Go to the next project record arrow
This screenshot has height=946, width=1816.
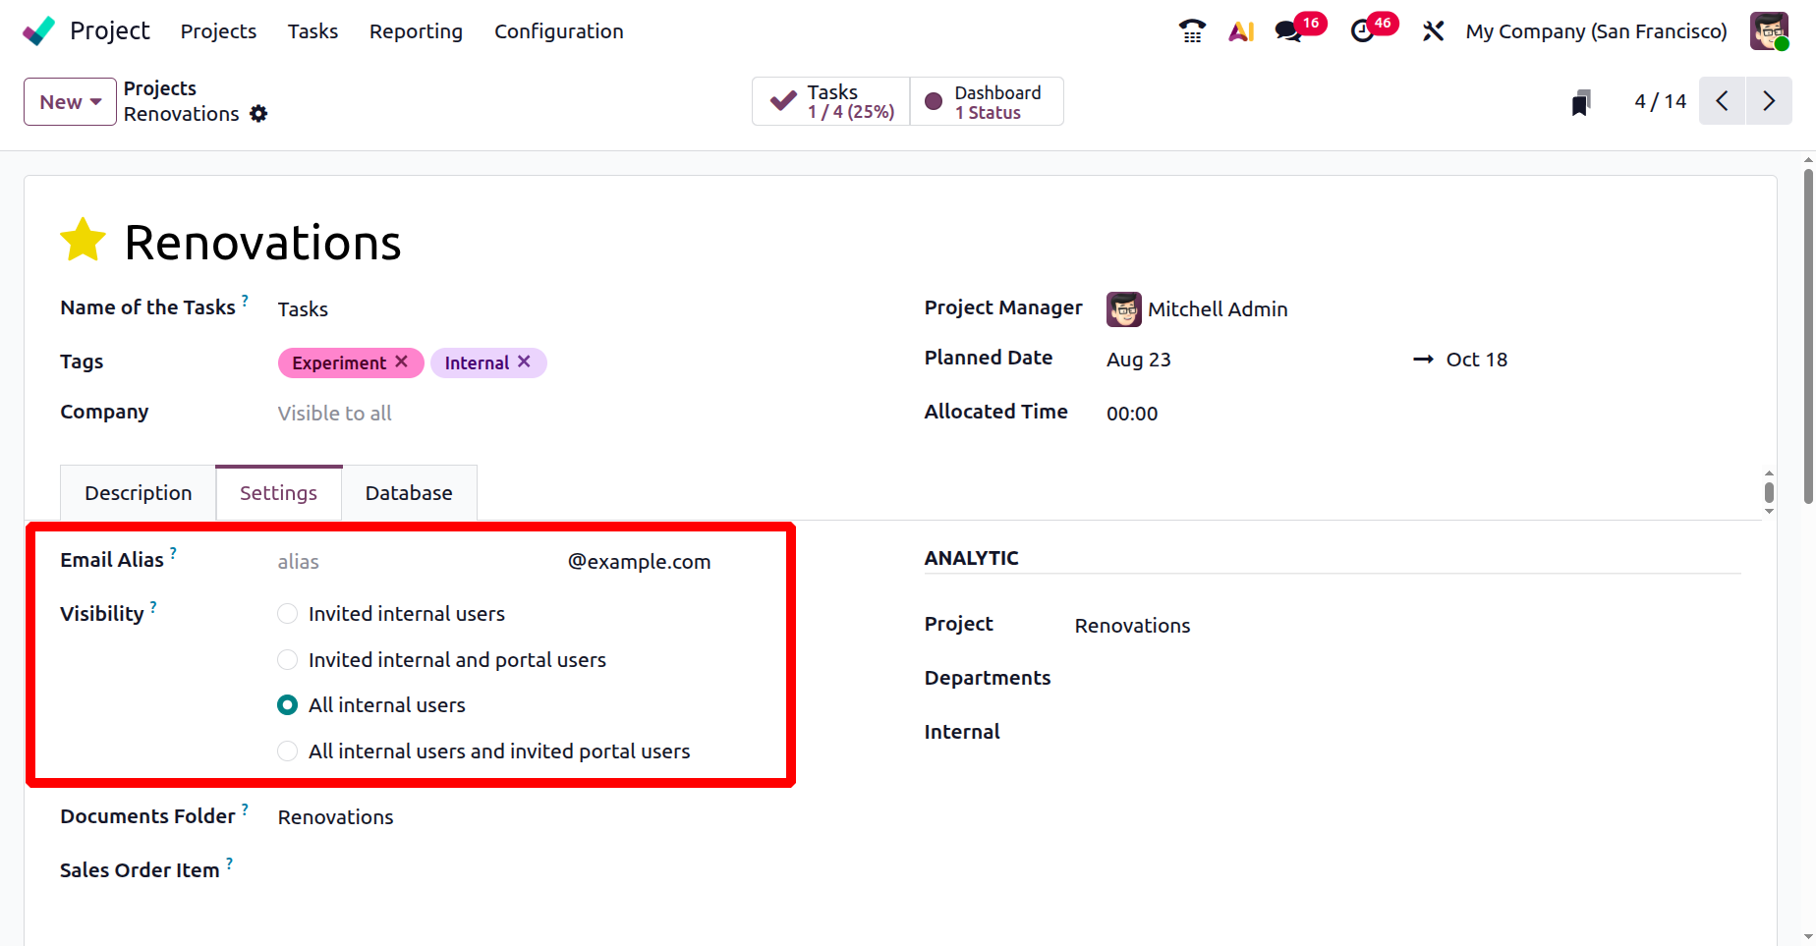[1769, 101]
